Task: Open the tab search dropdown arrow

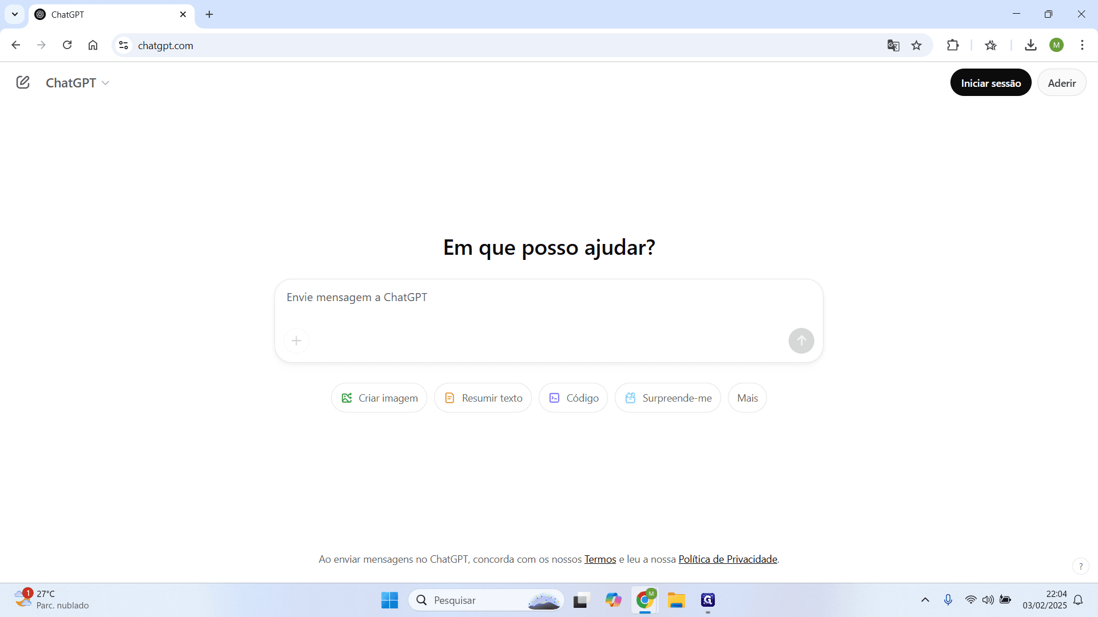Action: 15,14
